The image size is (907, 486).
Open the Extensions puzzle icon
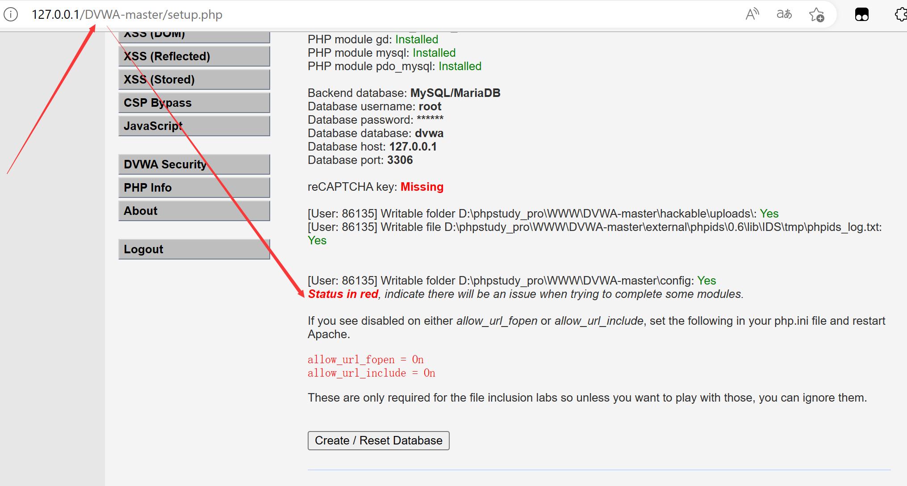coord(900,15)
